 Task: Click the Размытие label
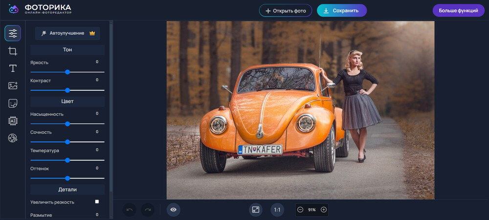point(41,215)
